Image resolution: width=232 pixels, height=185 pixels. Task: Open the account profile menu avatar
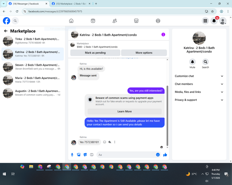click(x=223, y=21)
